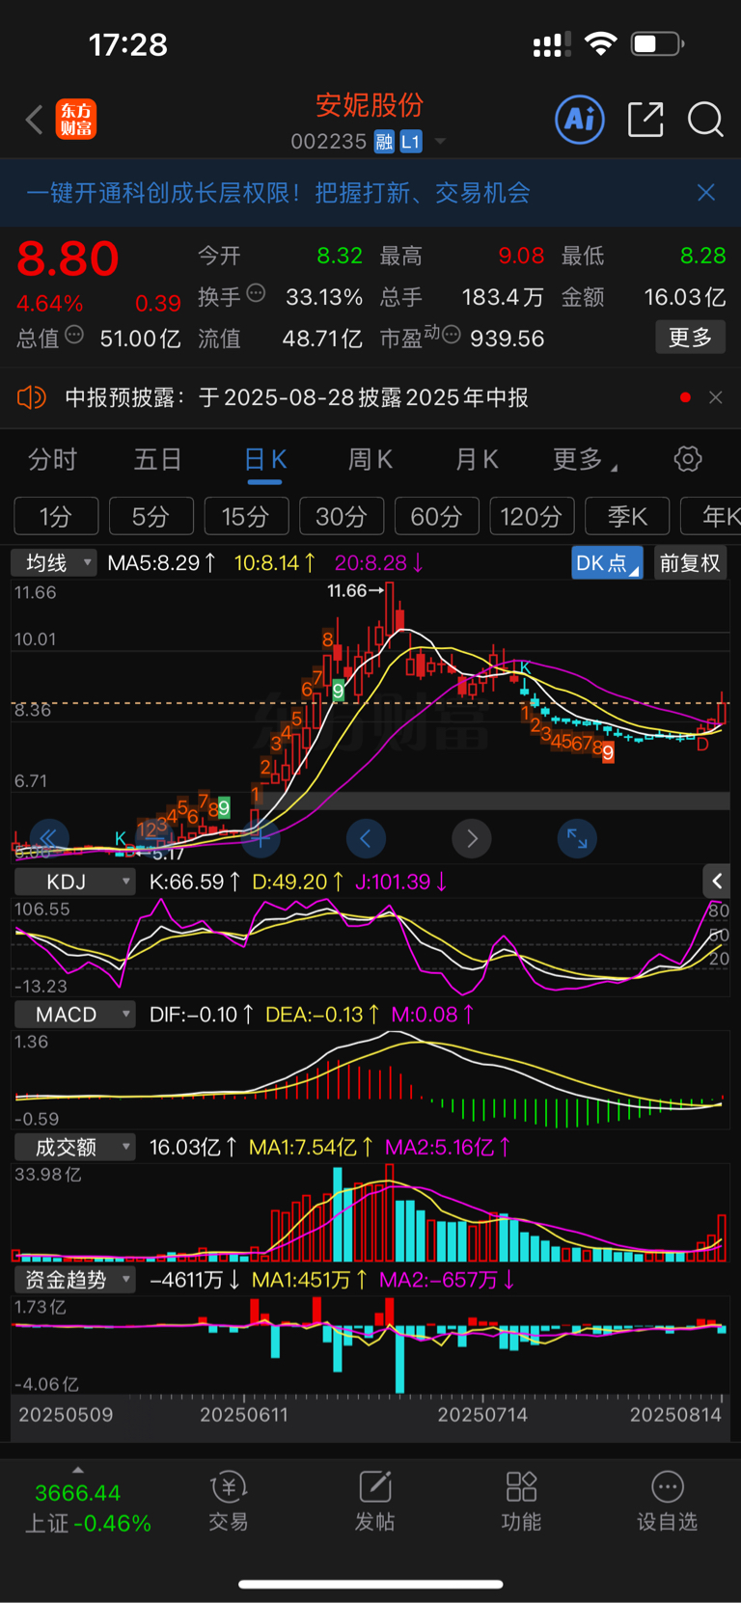Change the 前复权 adjustment setting

point(690,562)
